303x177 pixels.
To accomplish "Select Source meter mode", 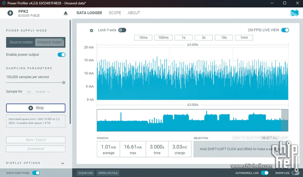I will (21, 42).
